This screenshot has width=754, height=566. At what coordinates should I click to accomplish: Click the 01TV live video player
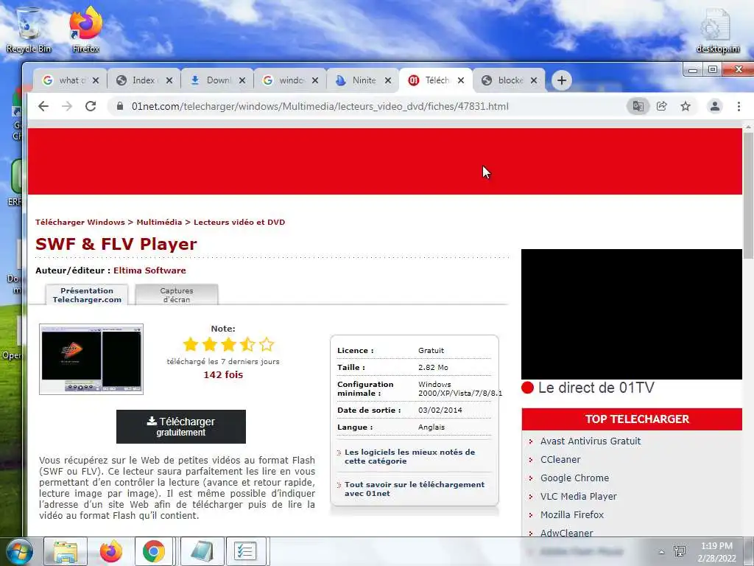tap(631, 314)
